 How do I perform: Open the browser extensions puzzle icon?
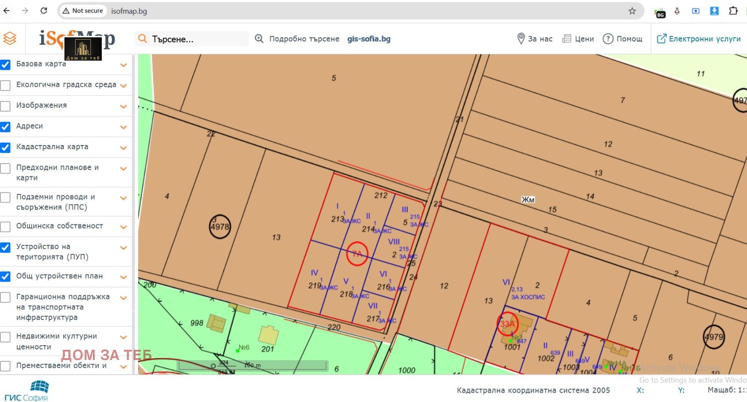pos(733,11)
